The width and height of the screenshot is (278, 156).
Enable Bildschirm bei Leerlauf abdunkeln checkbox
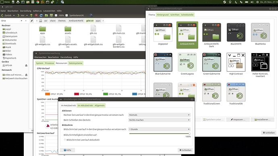(65, 140)
